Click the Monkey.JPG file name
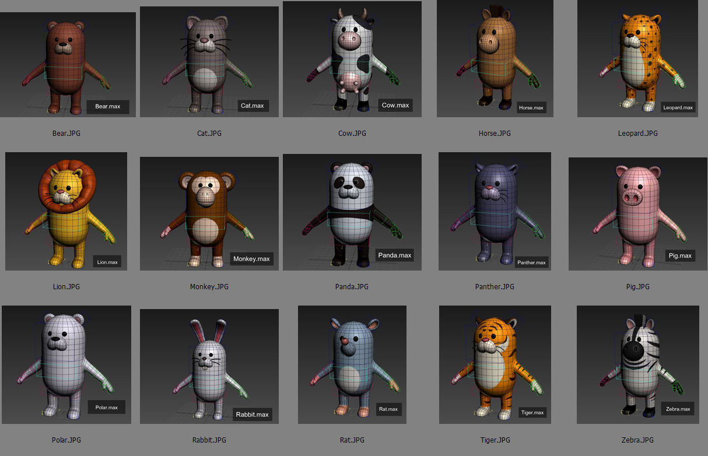Image resolution: width=708 pixels, height=456 pixels. [209, 287]
